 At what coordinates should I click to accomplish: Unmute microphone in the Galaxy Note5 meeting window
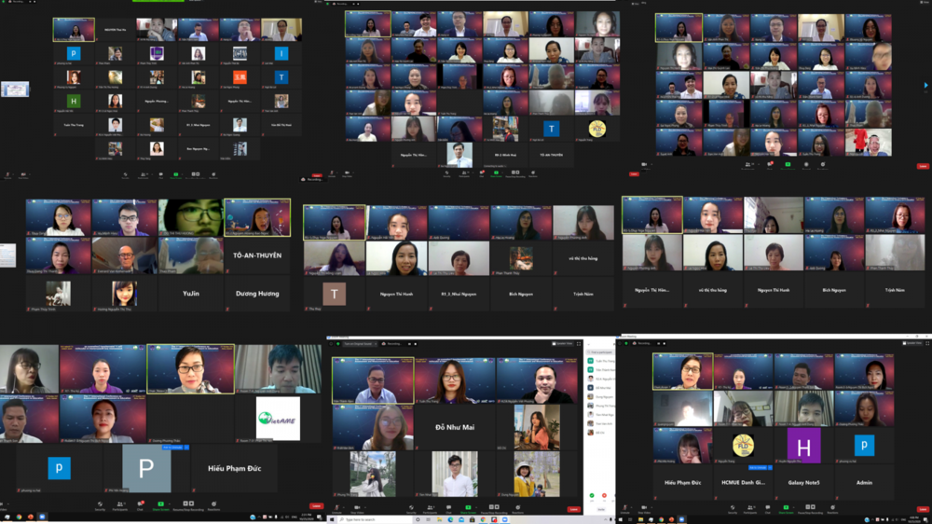coord(625,510)
